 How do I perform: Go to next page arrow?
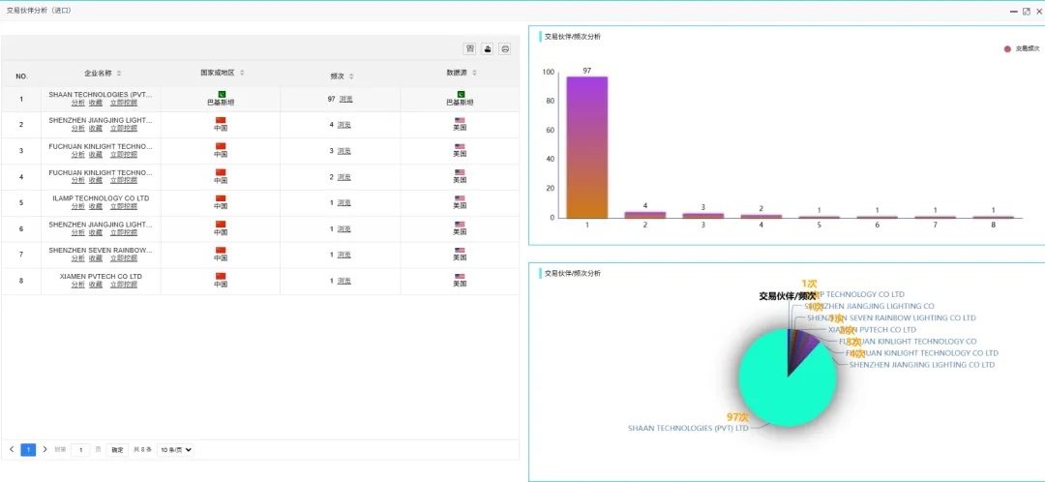(x=45, y=449)
